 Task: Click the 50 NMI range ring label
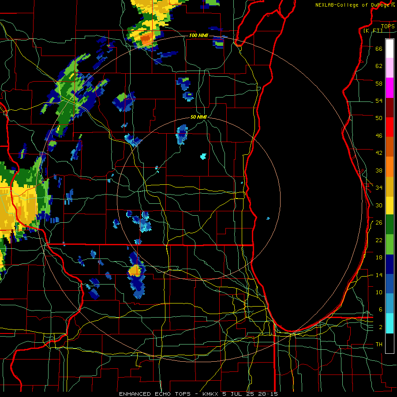click(198, 117)
